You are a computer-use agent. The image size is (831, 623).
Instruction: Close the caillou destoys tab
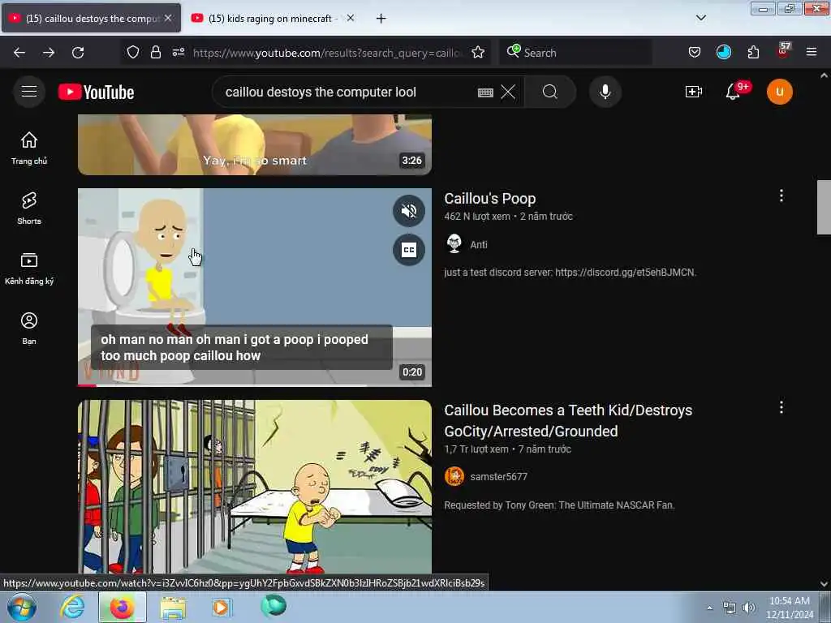click(x=168, y=18)
